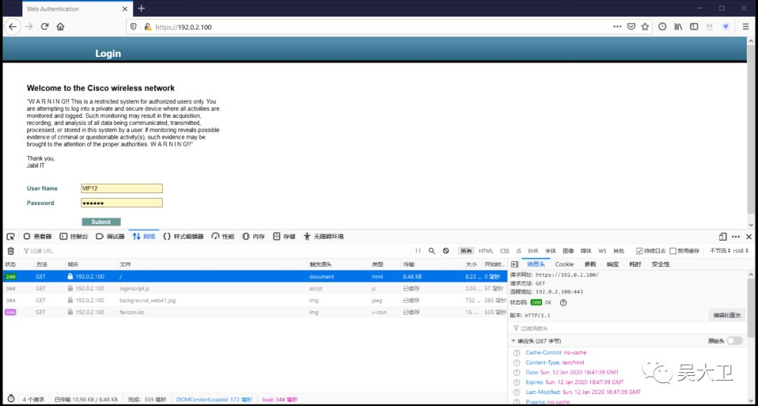
Task: Sort requests by 类型 column header
Action: coord(385,265)
